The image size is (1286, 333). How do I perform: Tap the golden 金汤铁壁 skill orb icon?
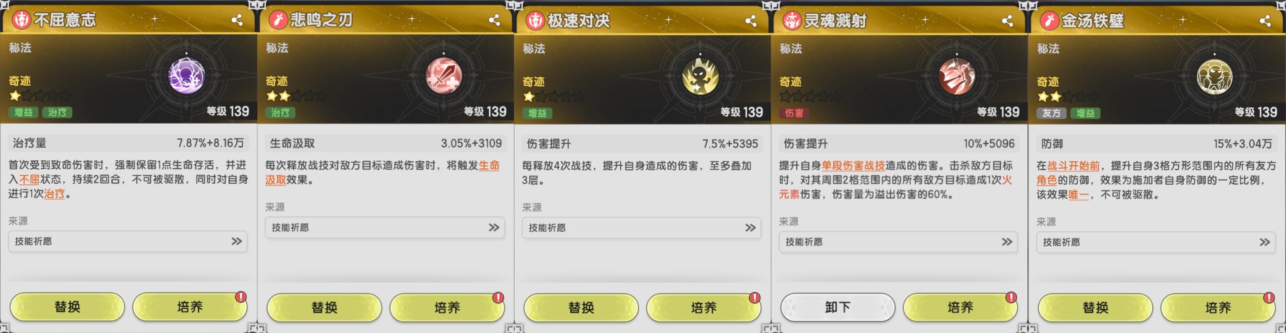point(1214,77)
